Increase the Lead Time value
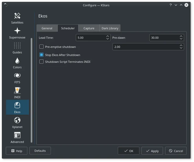Screen dimensions: 194x162 pos(108,36)
